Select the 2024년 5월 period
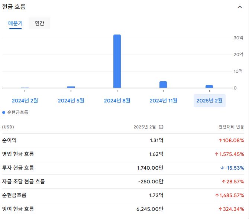This screenshot has width=249, height=219. pos(71,101)
